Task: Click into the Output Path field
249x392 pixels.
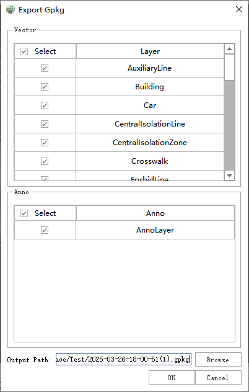Action: click(x=123, y=359)
